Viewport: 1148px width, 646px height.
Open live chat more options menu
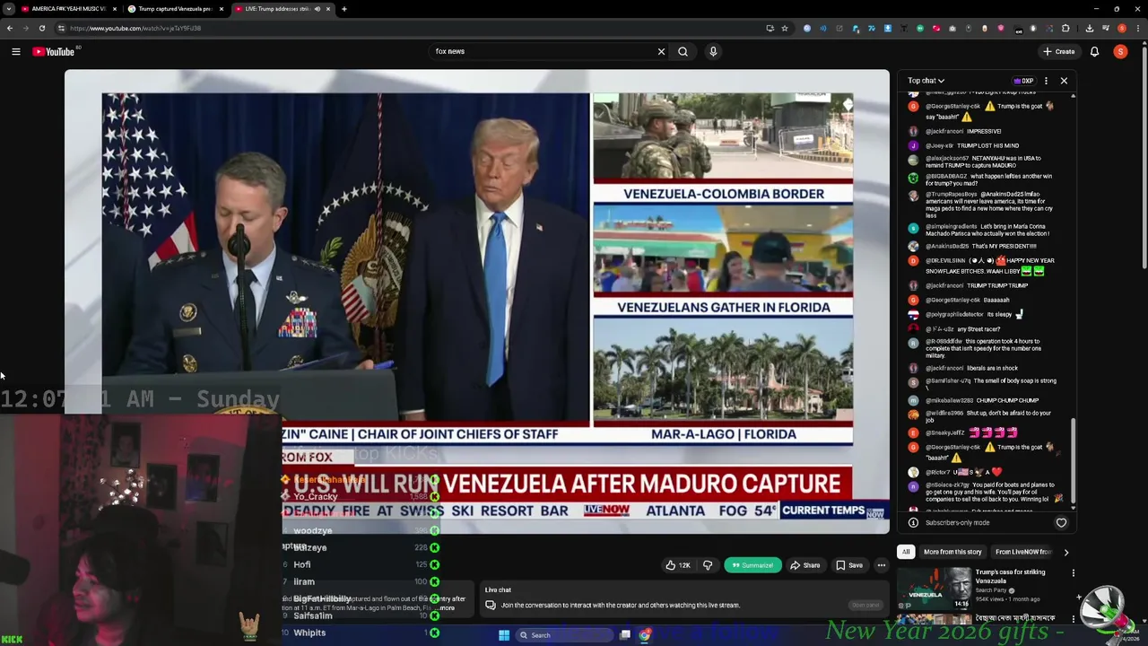coord(1046,81)
